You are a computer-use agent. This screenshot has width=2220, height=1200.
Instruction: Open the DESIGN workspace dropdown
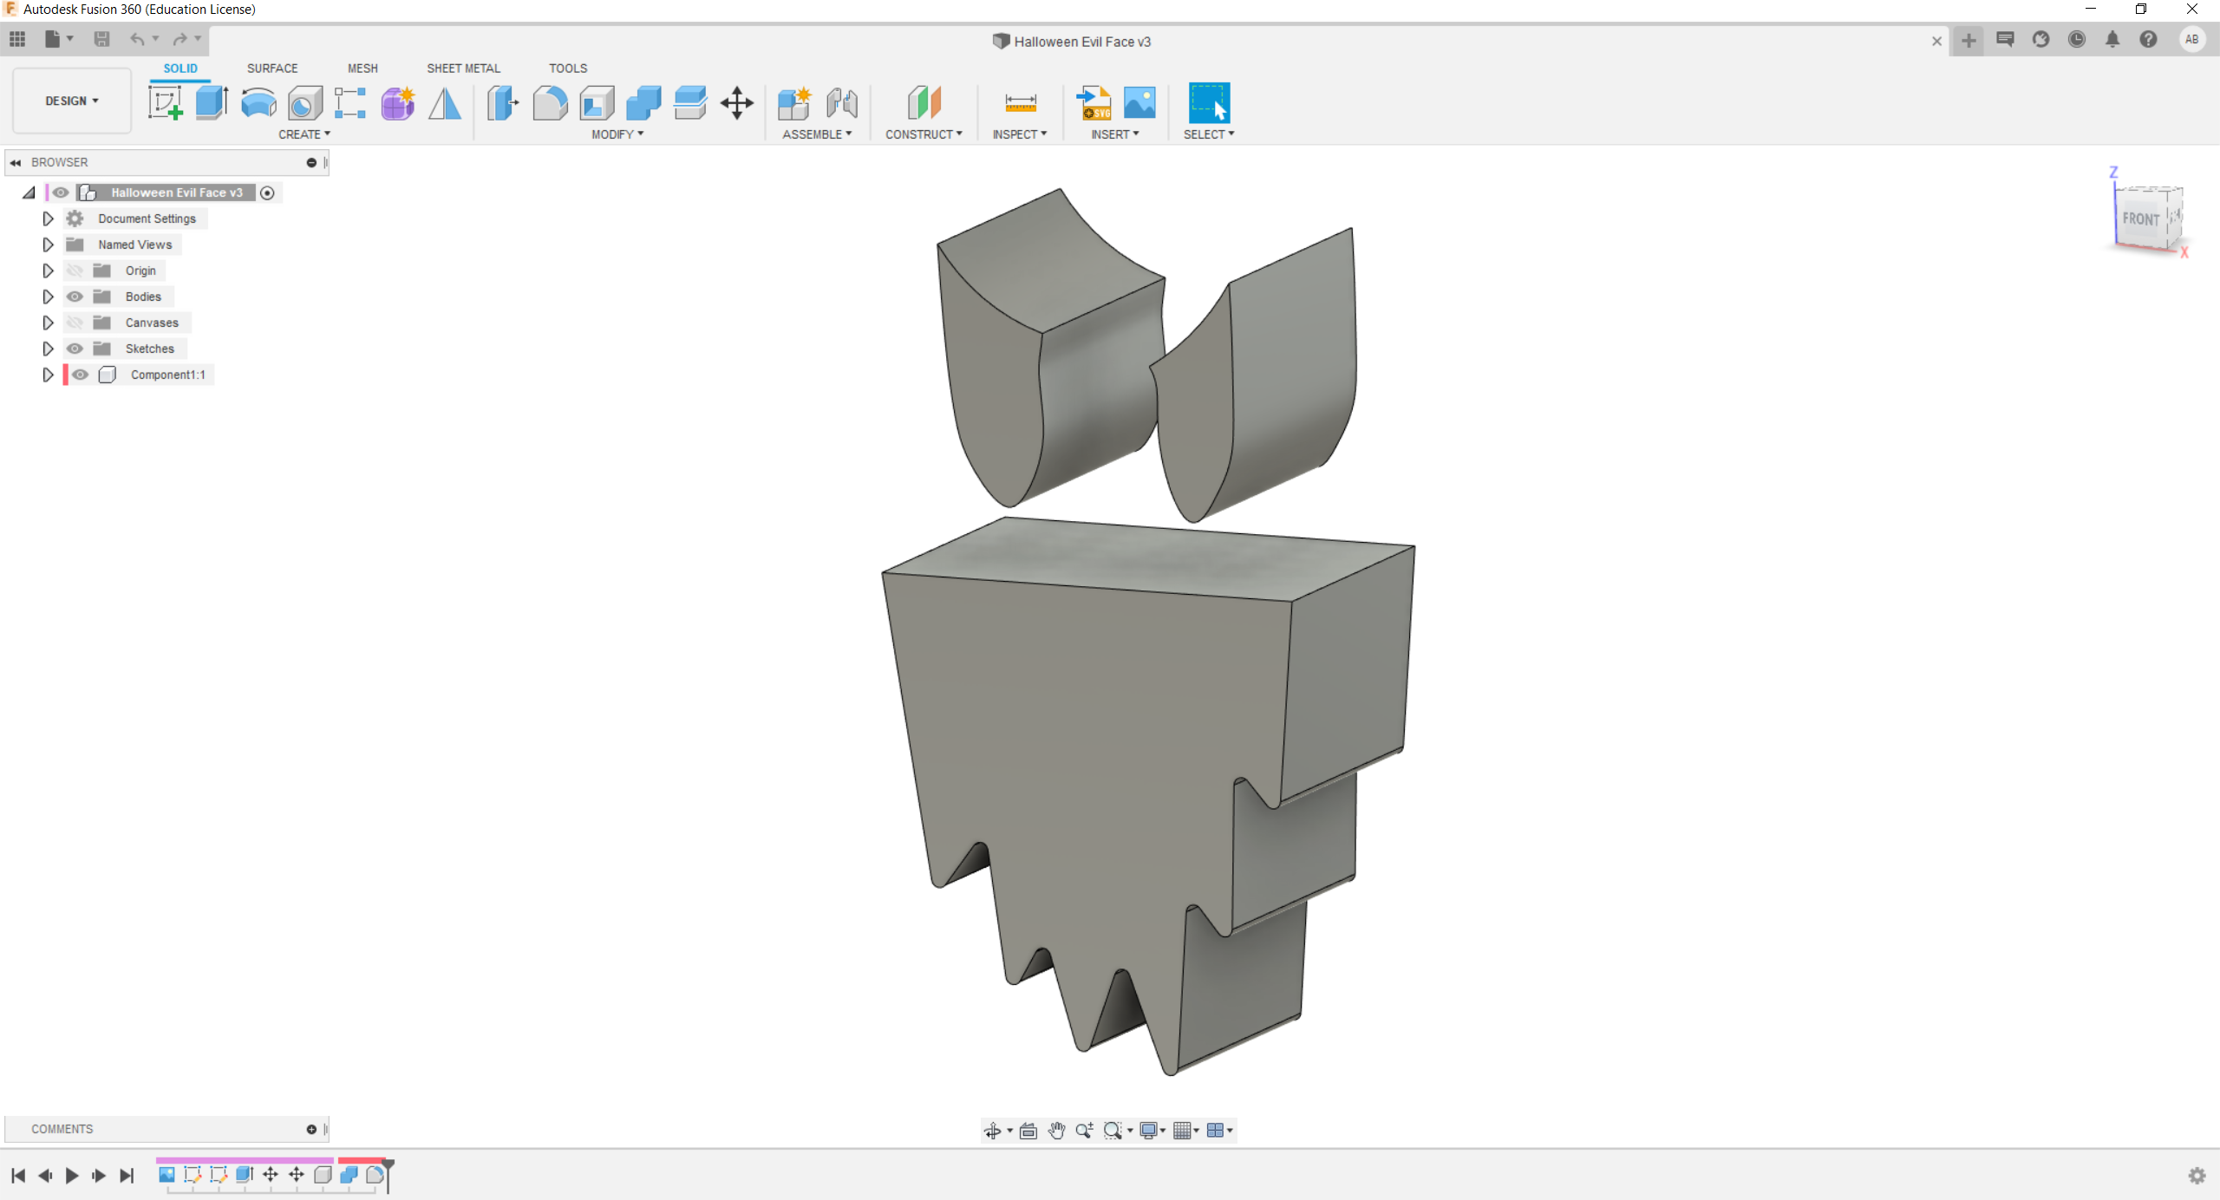72,101
